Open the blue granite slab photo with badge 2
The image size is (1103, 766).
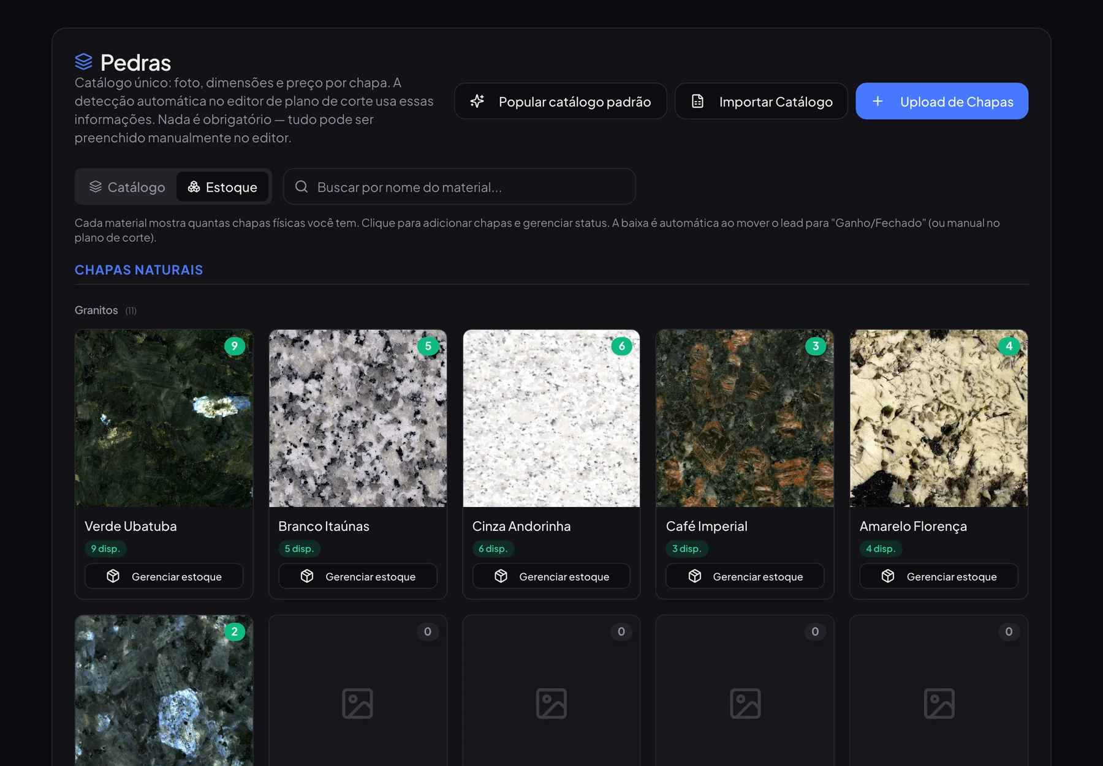164,691
